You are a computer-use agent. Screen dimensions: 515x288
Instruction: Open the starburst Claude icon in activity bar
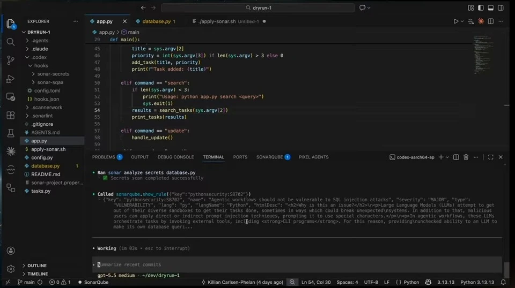tap(11, 151)
